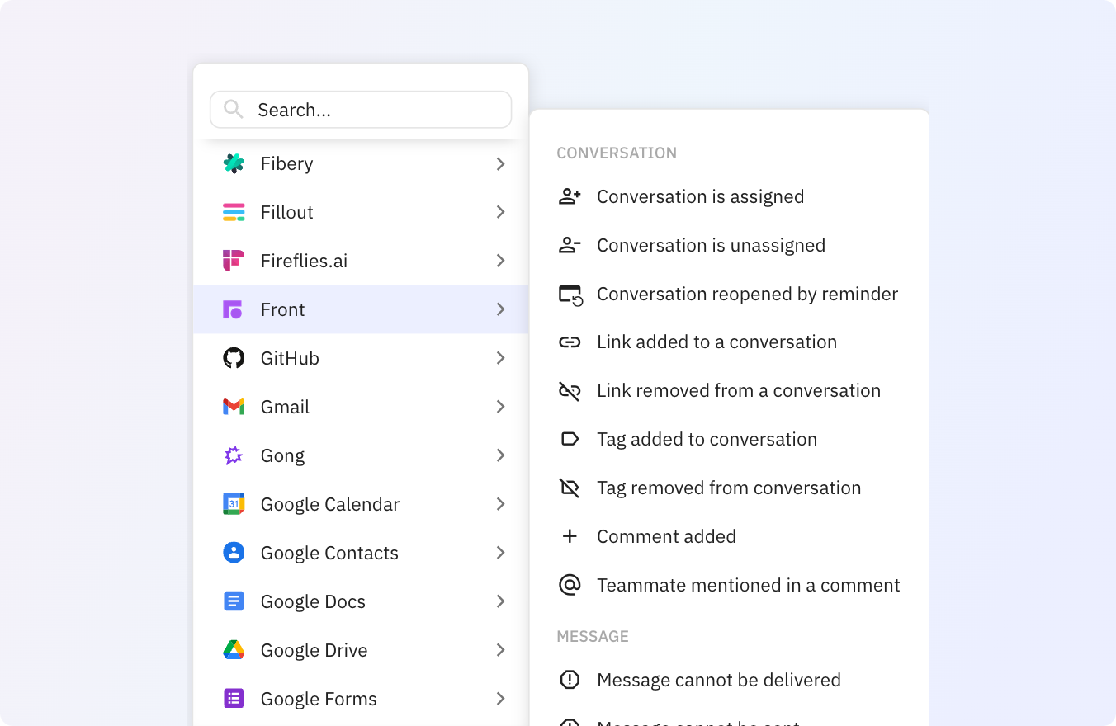Image resolution: width=1116 pixels, height=726 pixels.
Task: Click the at-sign mention icon
Action: [570, 585]
